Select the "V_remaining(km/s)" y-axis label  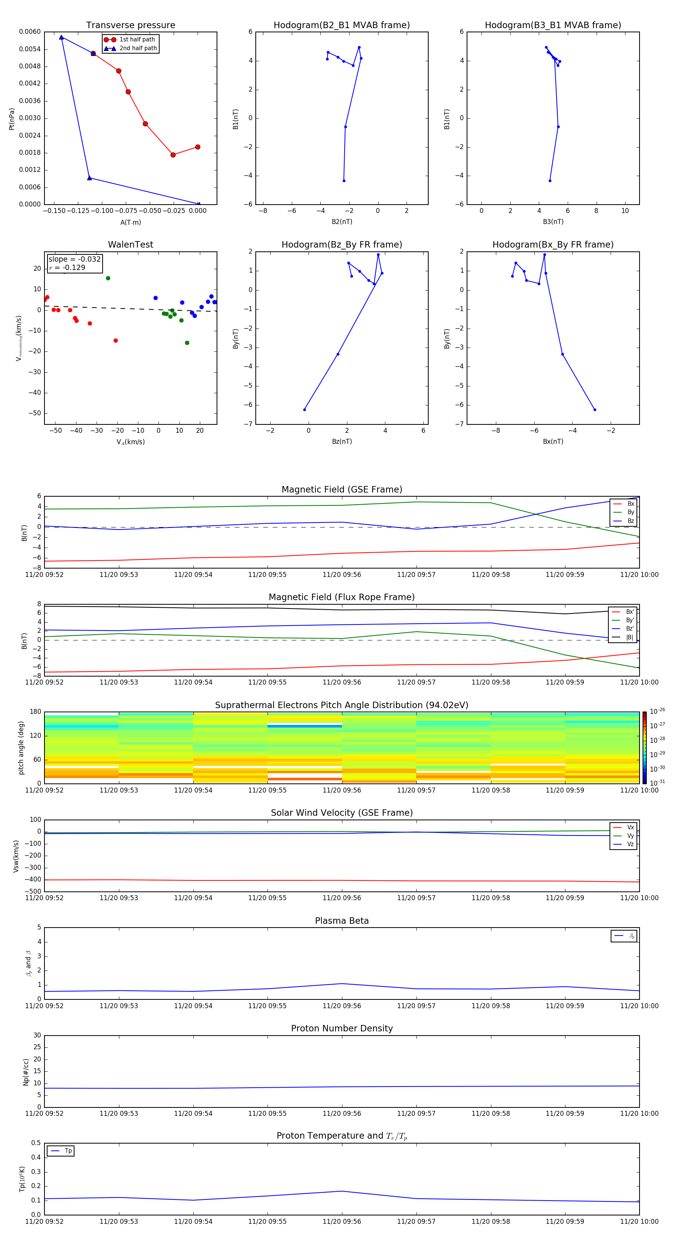(x=19, y=338)
